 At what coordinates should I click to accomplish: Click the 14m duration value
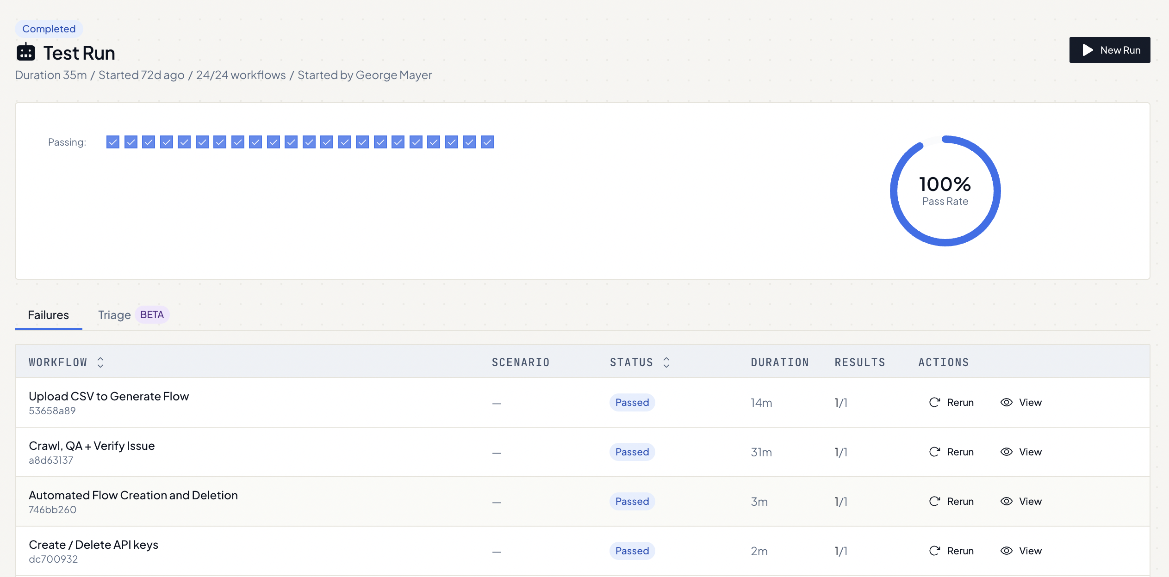click(761, 403)
